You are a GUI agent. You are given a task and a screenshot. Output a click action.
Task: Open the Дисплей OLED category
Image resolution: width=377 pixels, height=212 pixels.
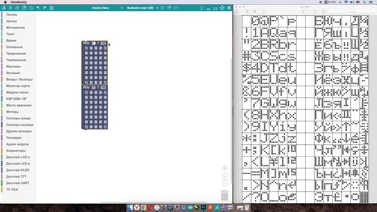tap(18, 170)
